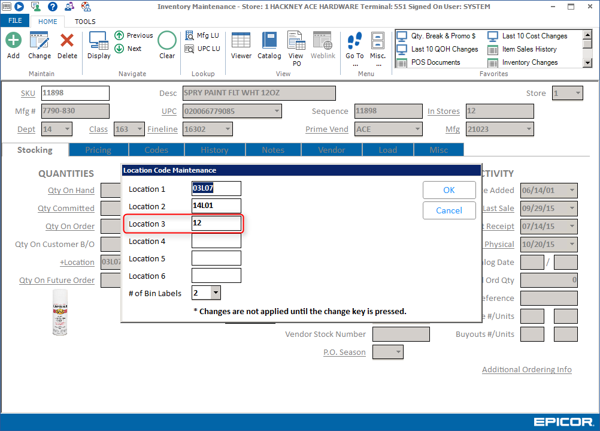Image resolution: width=600 pixels, height=431 pixels.
Task: Click the Additional Ordering Info link
Action: click(527, 369)
